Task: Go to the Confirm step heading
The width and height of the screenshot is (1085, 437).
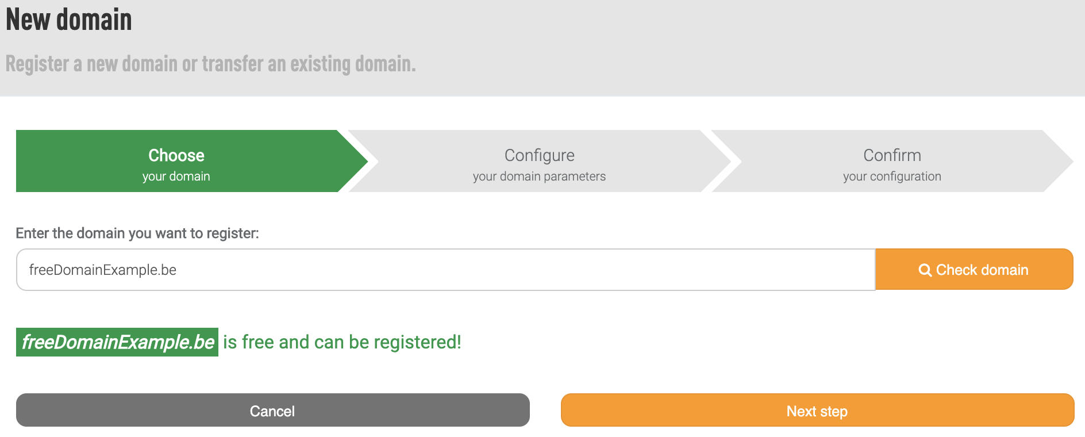Action: [892, 155]
